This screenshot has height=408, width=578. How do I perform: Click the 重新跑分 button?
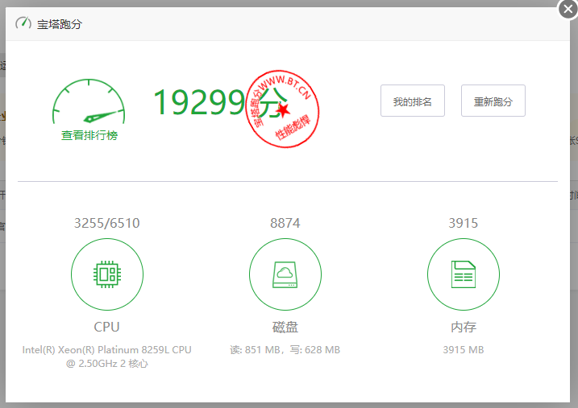click(x=493, y=101)
